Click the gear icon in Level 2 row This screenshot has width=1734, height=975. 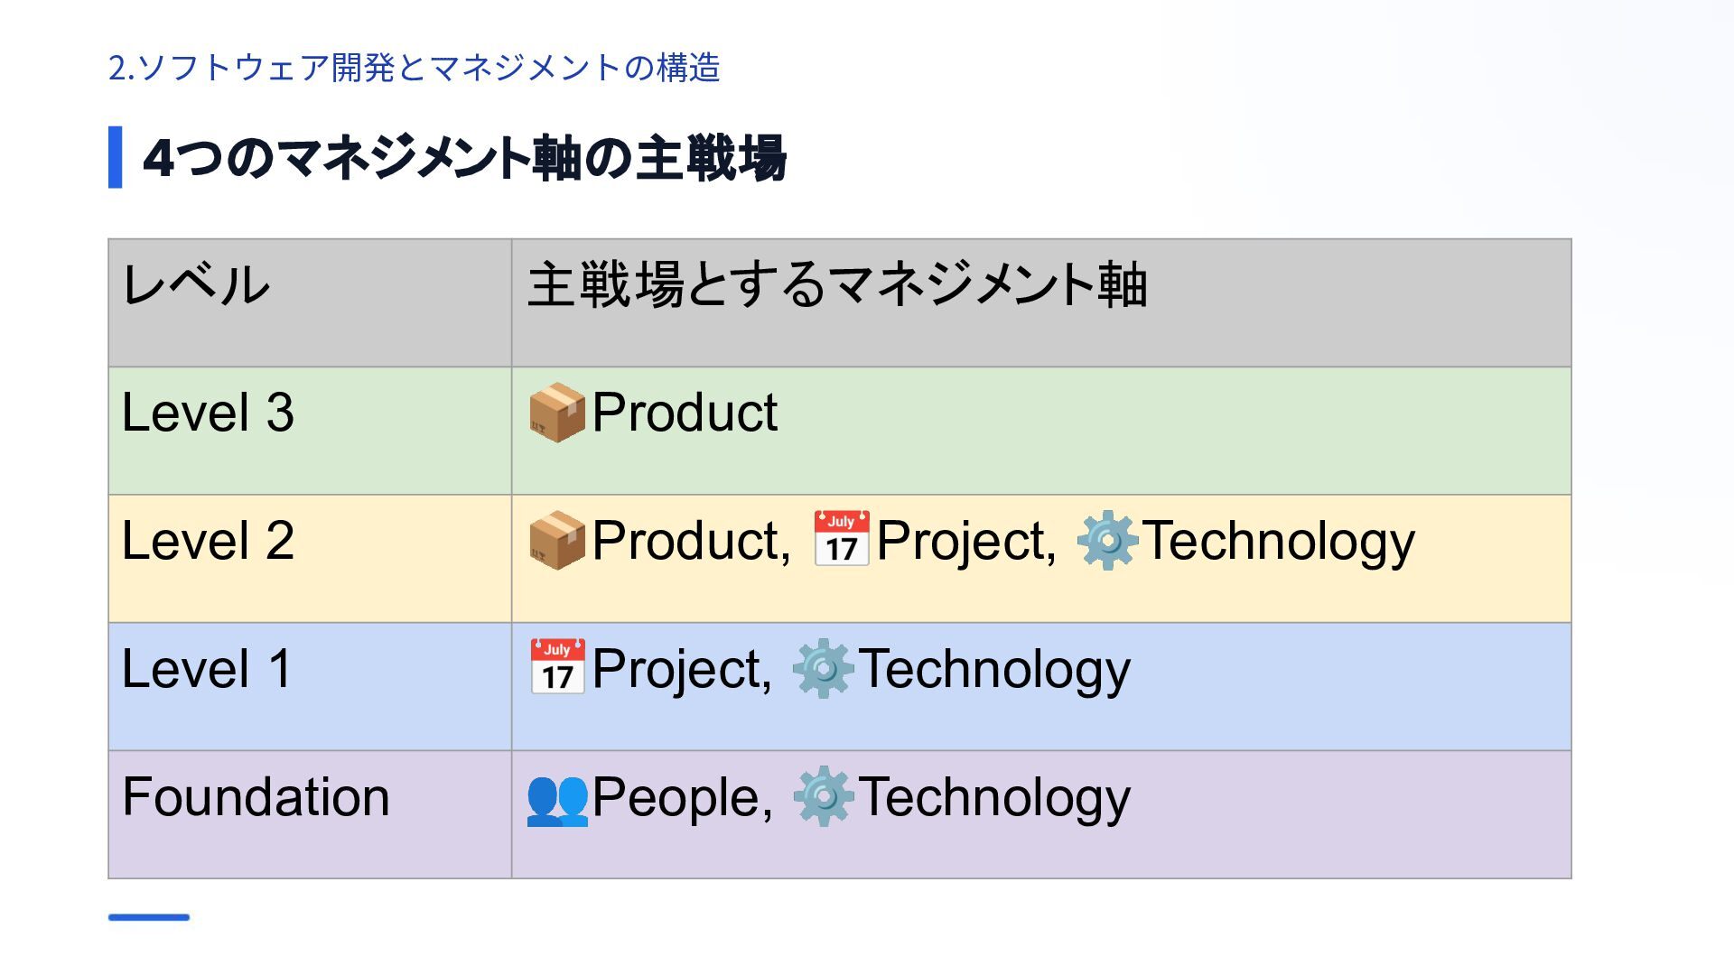point(1106,541)
